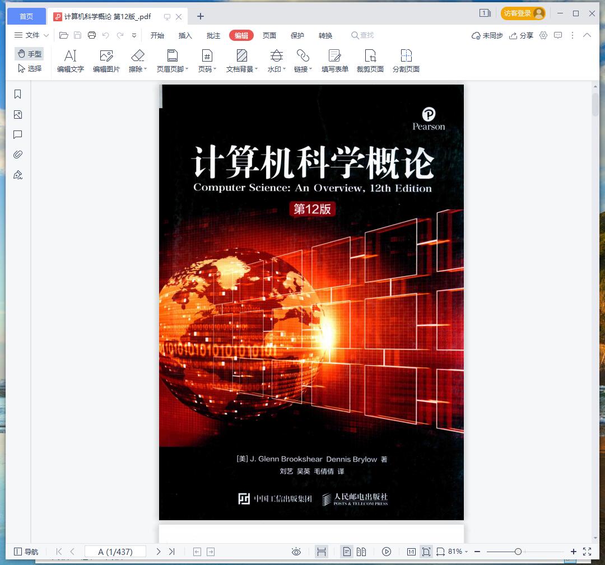Jump to the last page
The image size is (605, 565).
click(x=172, y=552)
